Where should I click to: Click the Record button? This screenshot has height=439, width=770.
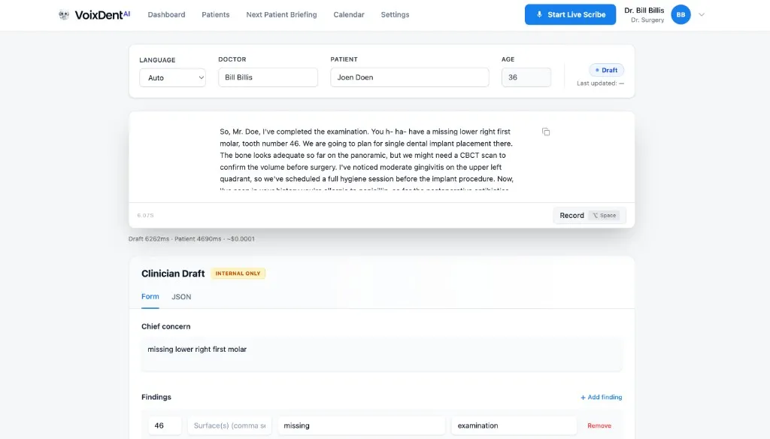click(x=590, y=215)
